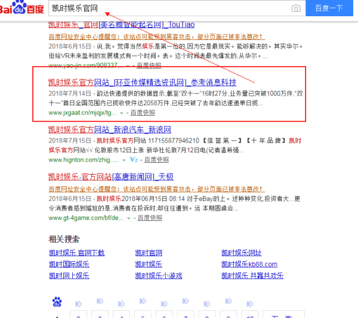Viewport: 358px width, 318px height.
Task: Click the Baidu logo
Action: (x=21, y=7)
